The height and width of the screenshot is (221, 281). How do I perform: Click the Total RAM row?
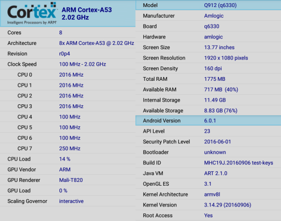pos(208,79)
